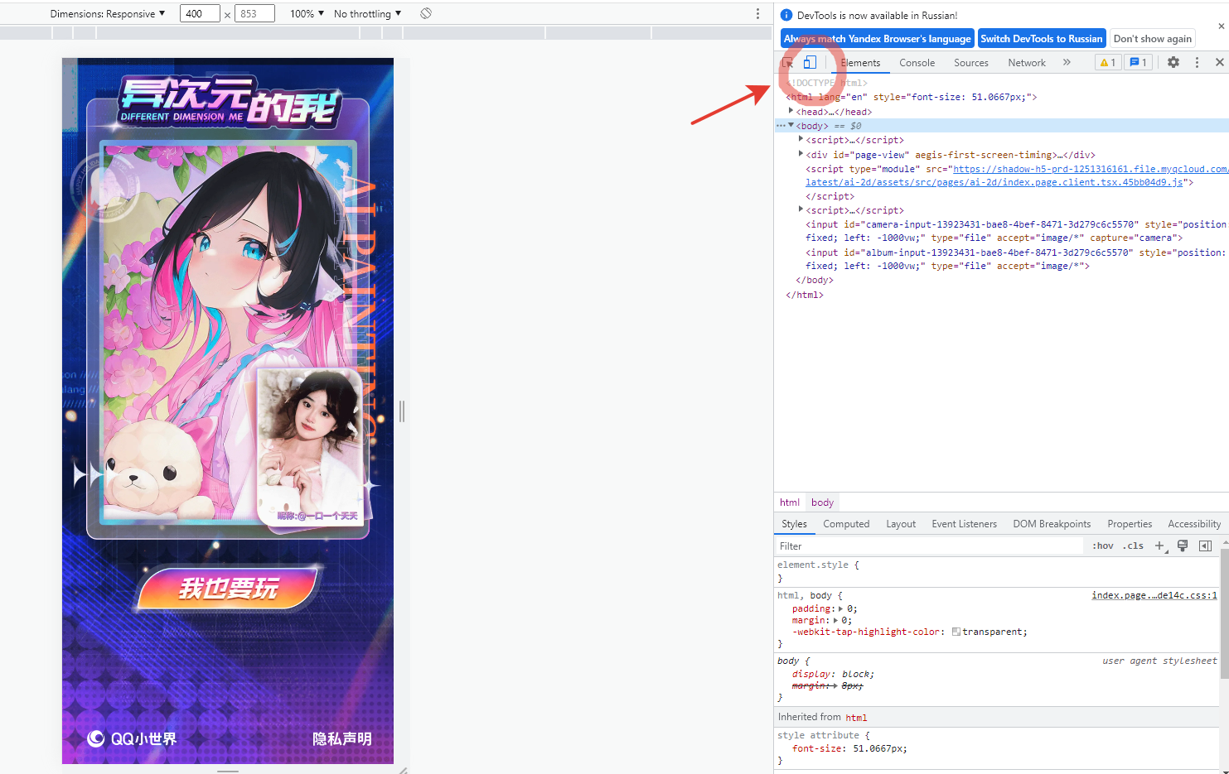Click the real photo thumbnail in artwork
The image size is (1229, 774).
pos(309,447)
